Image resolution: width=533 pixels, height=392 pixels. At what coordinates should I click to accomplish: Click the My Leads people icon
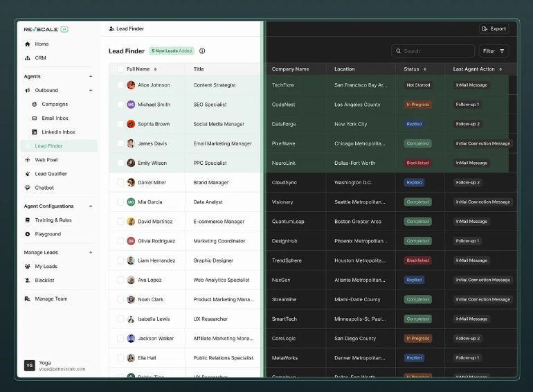(28, 266)
